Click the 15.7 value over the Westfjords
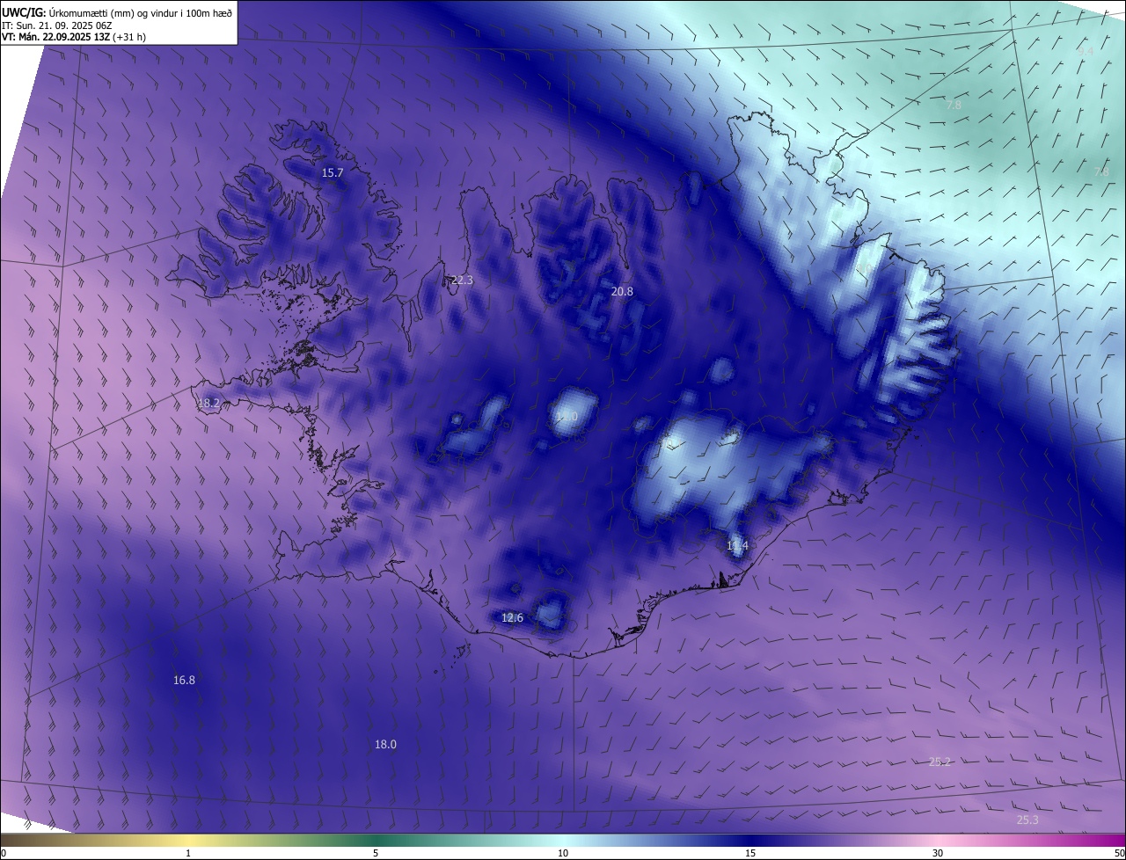The height and width of the screenshot is (860, 1126). (332, 173)
